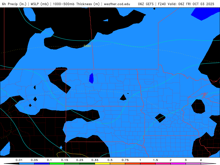Click the 1.5 legend value
Screen dimensions: 220x165
[155, 160]
